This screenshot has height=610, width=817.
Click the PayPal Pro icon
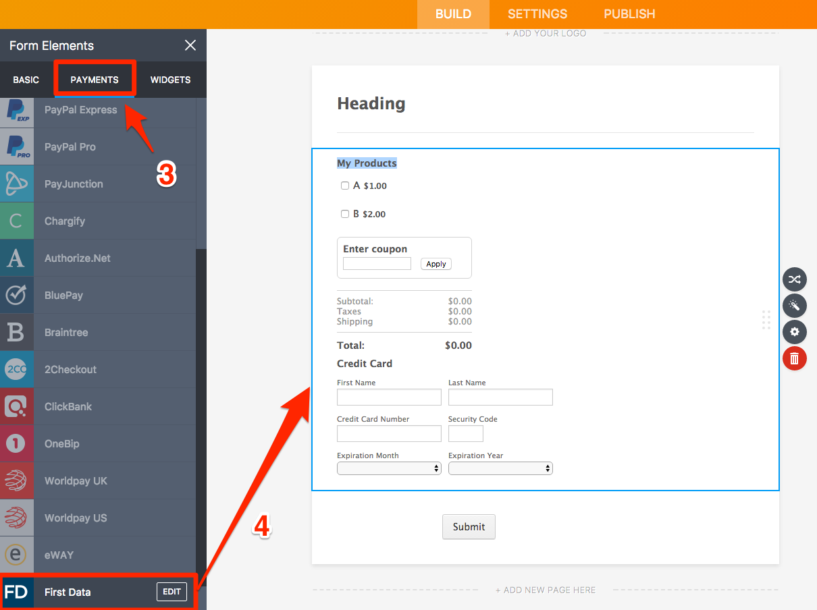pos(17,146)
